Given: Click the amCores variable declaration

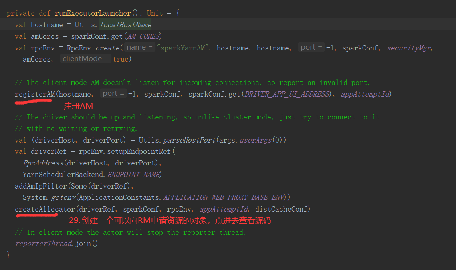Looking at the screenshot, I should pos(45,36).
